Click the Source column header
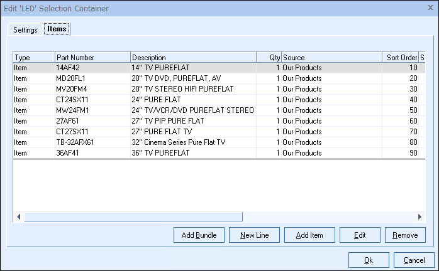 331,58
